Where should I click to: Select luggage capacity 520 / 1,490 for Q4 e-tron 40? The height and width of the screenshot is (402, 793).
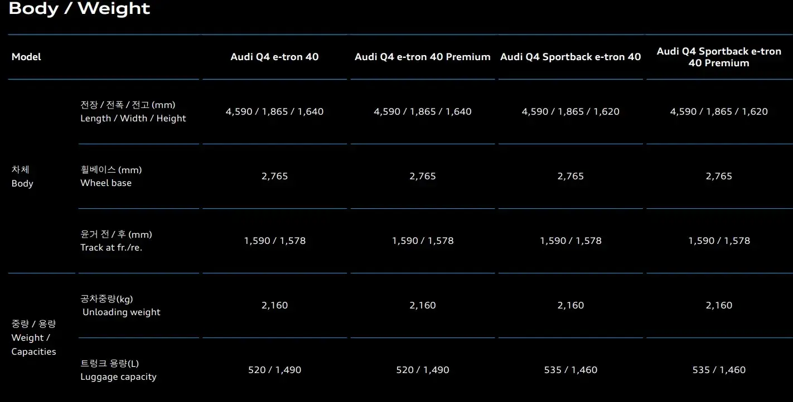pyautogui.click(x=274, y=370)
